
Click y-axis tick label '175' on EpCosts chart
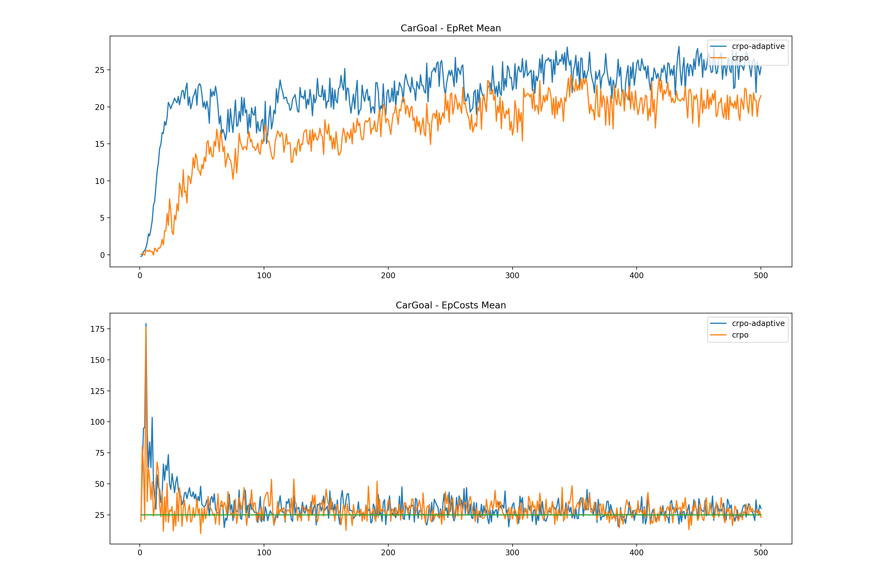tap(98, 329)
